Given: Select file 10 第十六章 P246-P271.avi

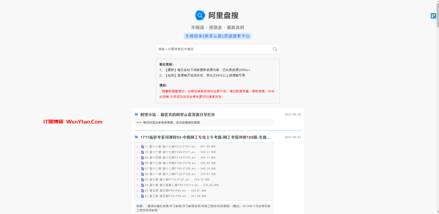Looking at the screenshot, I should point(170,152).
